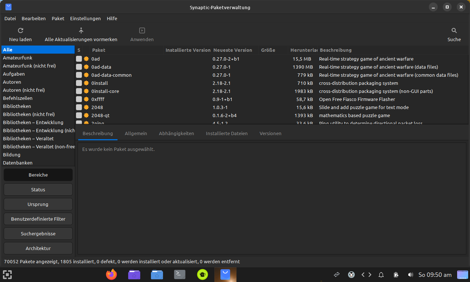
Task: Toggle the 2048 package checkbox
Action: [79, 107]
